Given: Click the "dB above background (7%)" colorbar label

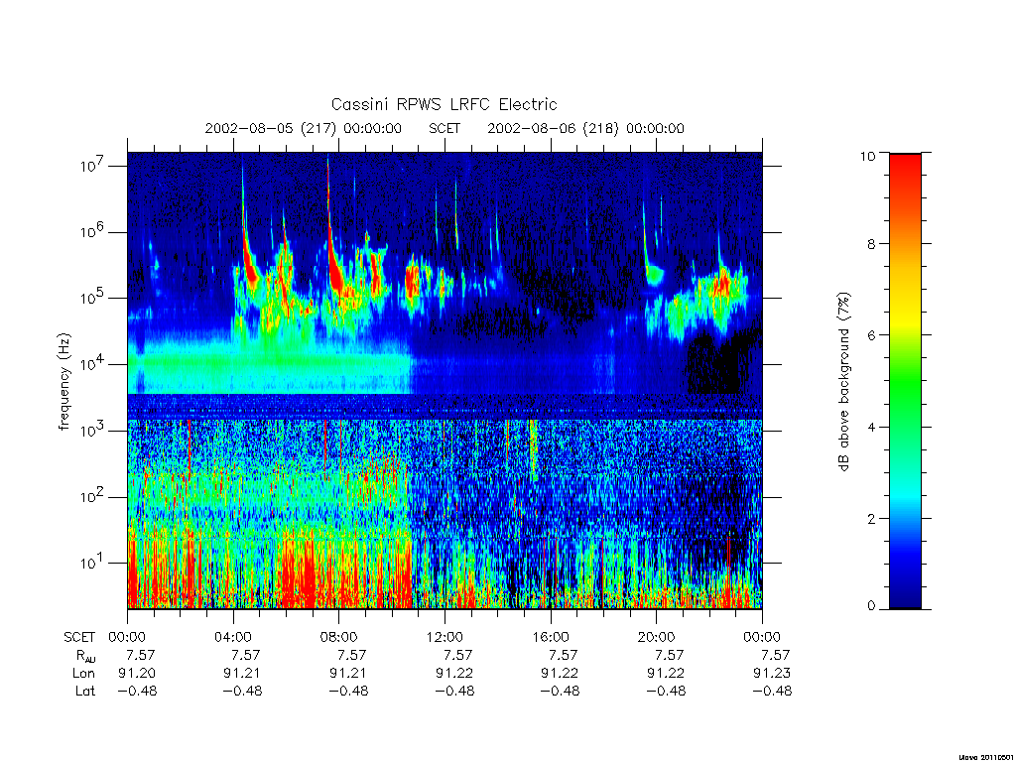Looking at the screenshot, I should point(843,382).
